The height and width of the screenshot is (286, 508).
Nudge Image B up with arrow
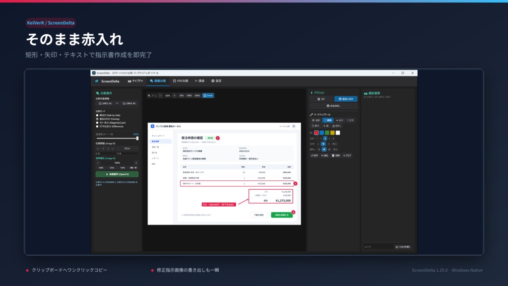[103, 148]
